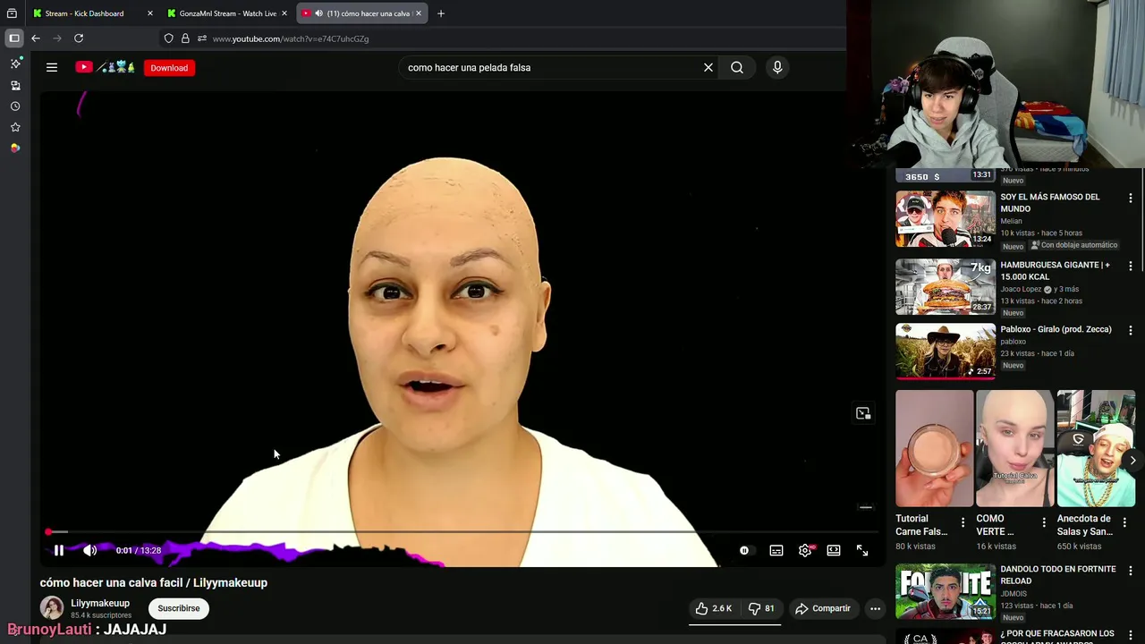Open Lilyymakeuup channel avatar
The image size is (1145, 644).
[x=52, y=608]
